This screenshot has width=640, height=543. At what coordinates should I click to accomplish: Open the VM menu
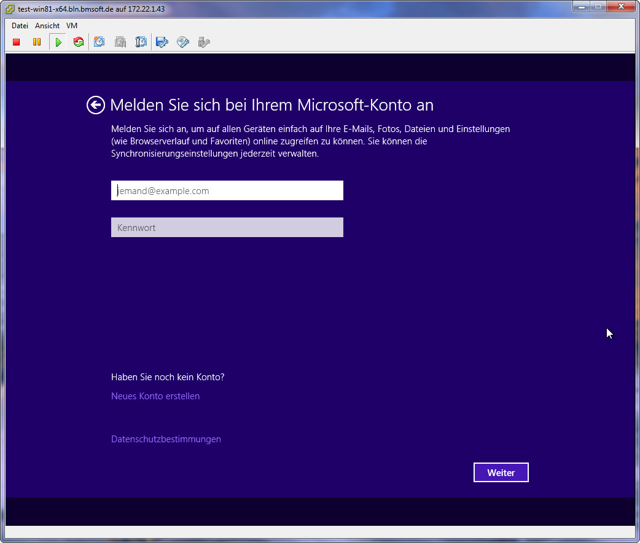(72, 26)
